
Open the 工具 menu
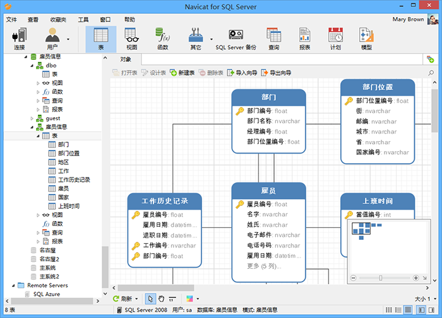pyautogui.click(x=83, y=20)
